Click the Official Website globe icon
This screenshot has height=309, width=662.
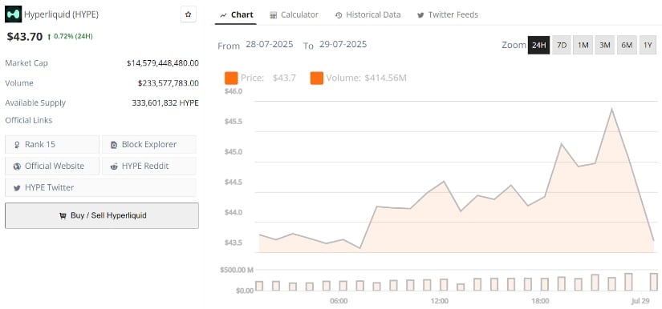[x=18, y=167]
